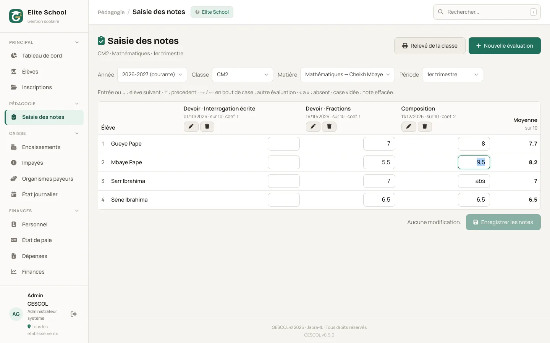Click the pencil icon under Devoir Fractions
Screen dimensions: 550x343
pos(313,127)
